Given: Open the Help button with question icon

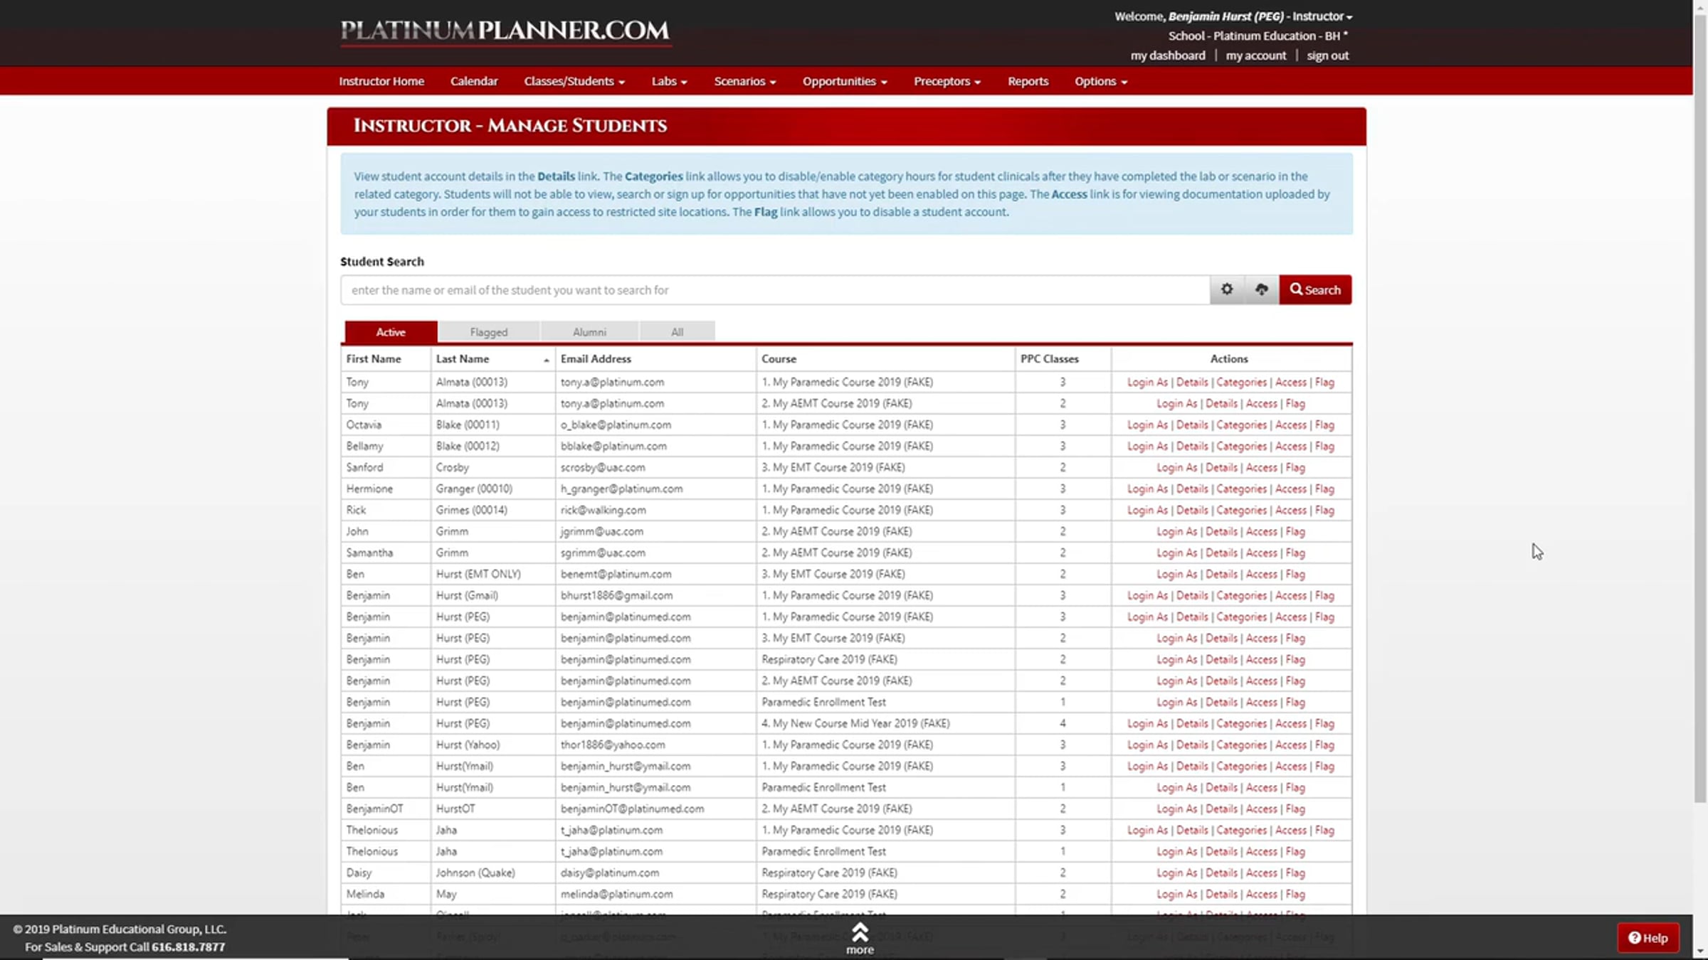Looking at the screenshot, I should (x=1648, y=938).
